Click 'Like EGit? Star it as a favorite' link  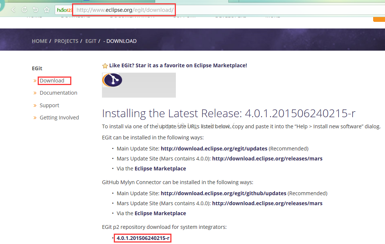[x=178, y=65]
